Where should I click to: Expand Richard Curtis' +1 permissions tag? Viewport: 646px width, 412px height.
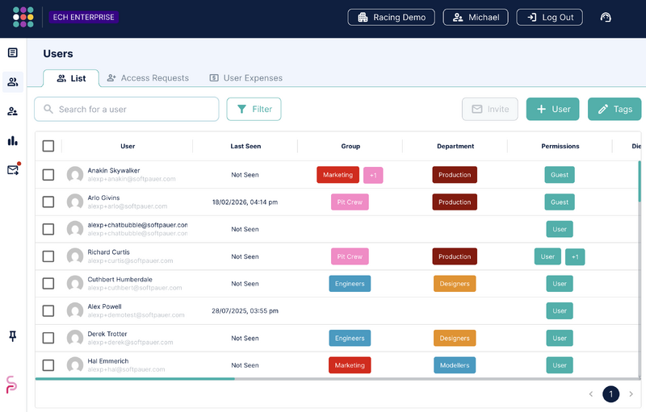(x=575, y=257)
